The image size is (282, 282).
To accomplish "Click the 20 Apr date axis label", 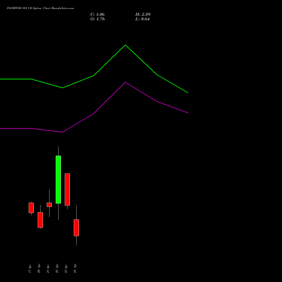I will click(39, 268).
